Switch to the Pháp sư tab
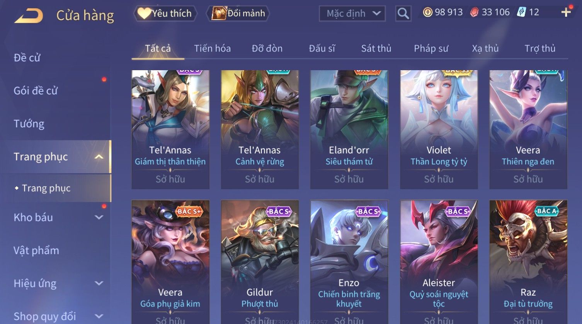Image resolution: width=582 pixels, height=324 pixels. 431,49
